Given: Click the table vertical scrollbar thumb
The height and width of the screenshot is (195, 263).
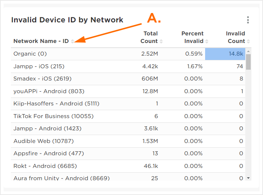Looking at the screenshot, I should click(248, 62).
